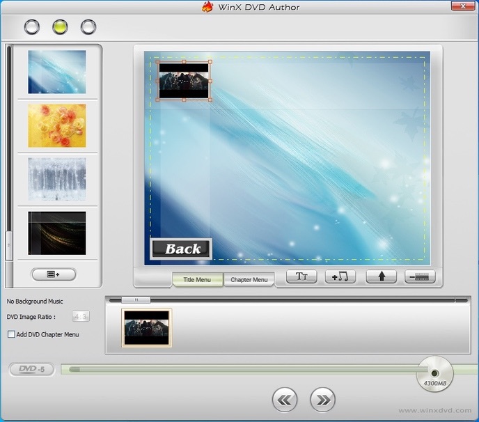Close the WinX DVD Author window
This screenshot has height=422, width=479.
[463, 6]
